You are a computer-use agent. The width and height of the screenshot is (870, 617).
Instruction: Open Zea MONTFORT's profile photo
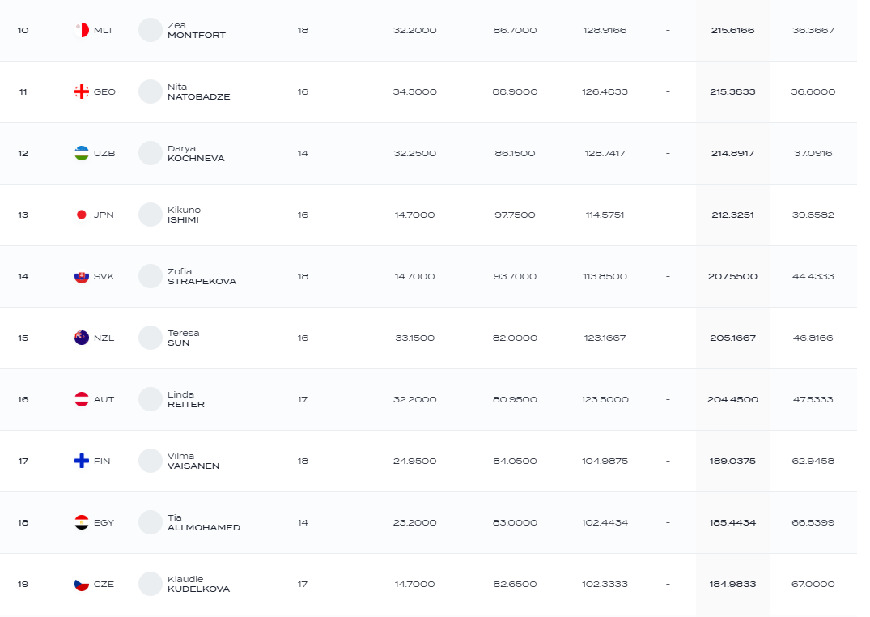151,30
